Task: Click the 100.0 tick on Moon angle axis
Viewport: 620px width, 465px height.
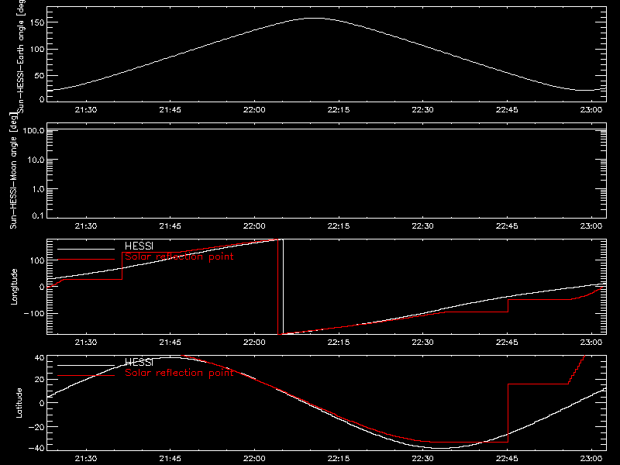Action: (33, 130)
